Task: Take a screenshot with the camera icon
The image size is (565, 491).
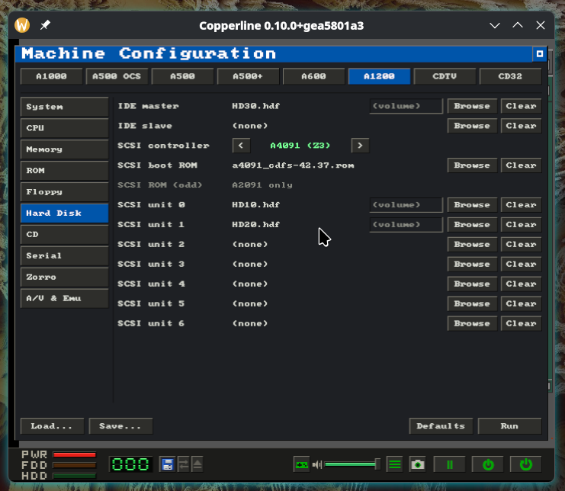Action: (x=418, y=464)
